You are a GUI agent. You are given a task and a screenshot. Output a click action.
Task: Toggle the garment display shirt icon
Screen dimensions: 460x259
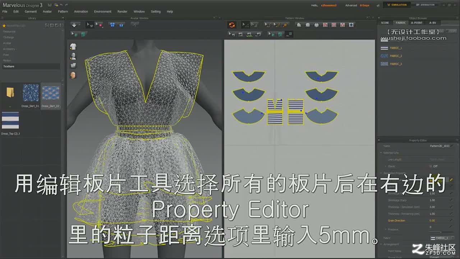click(x=73, y=46)
